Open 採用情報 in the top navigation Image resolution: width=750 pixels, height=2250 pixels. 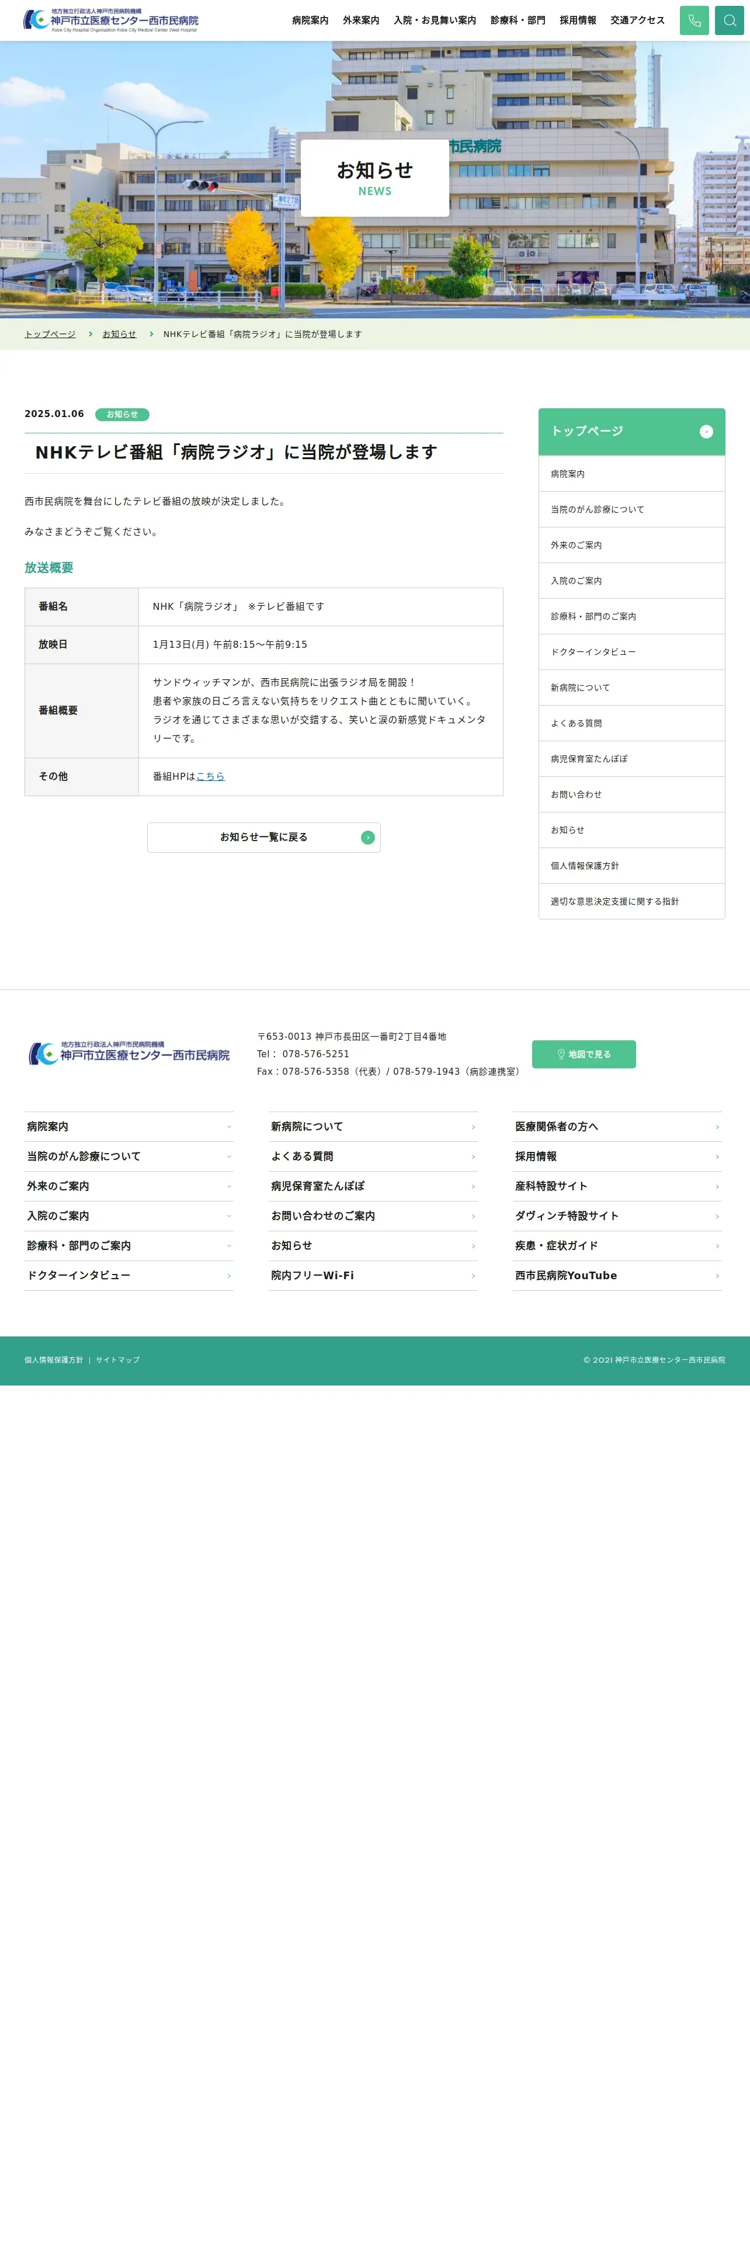tap(578, 20)
